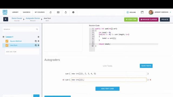Delete Lesson 1 with trash icon
Viewport: 173px width, 97px height.
(x=38, y=37)
